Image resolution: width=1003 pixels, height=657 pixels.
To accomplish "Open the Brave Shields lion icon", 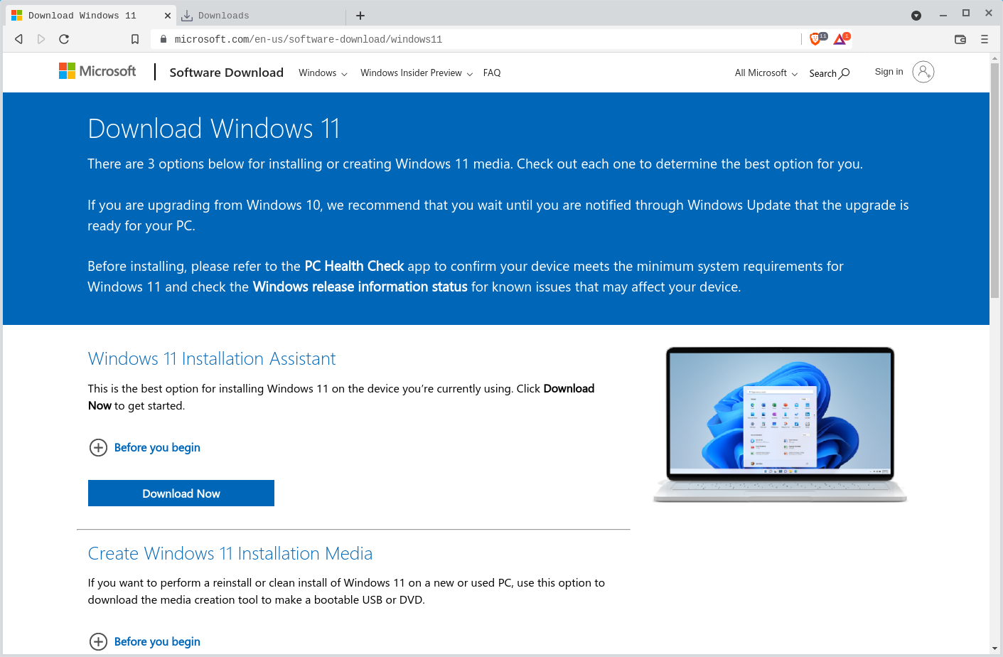I will pyautogui.click(x=815, y=39).
